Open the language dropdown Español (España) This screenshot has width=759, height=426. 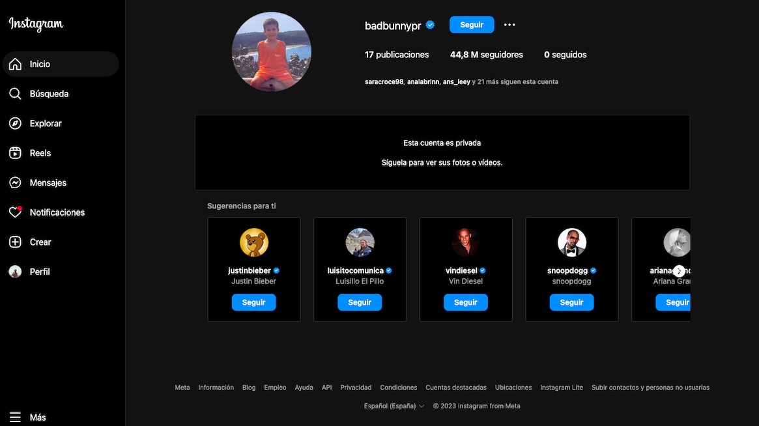click(x=394, y=406)
